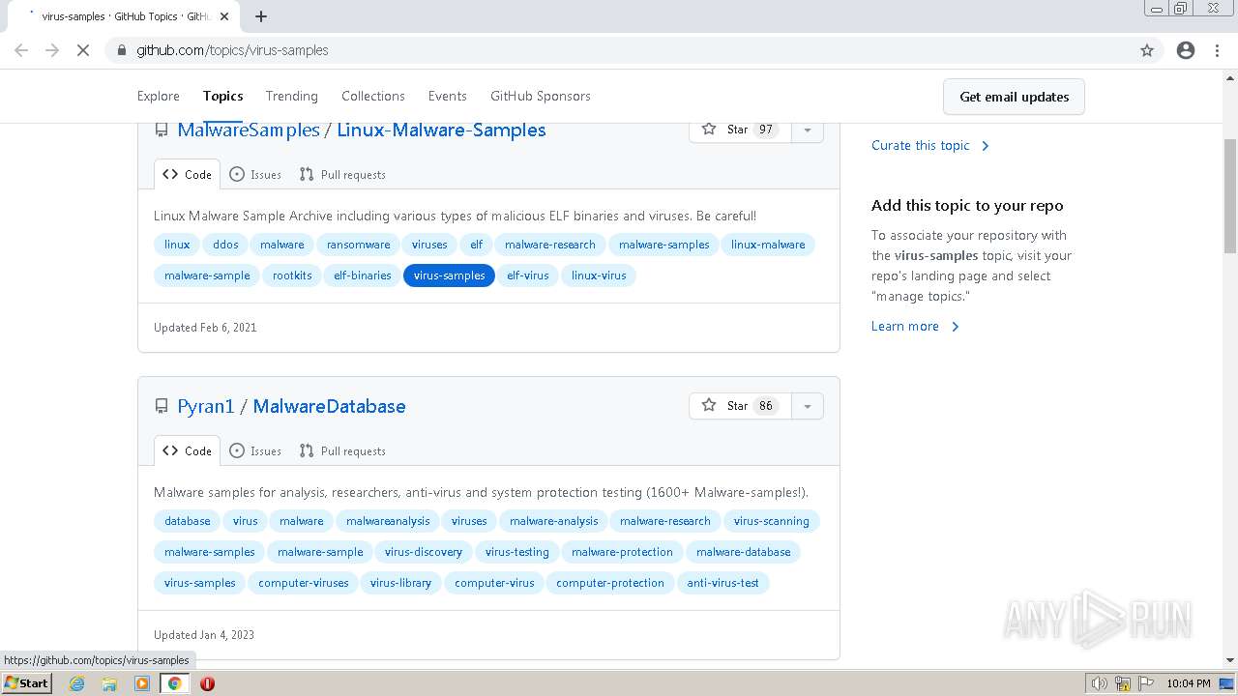
Task: Open the virus-library topic tag
Action: (400, 583)
